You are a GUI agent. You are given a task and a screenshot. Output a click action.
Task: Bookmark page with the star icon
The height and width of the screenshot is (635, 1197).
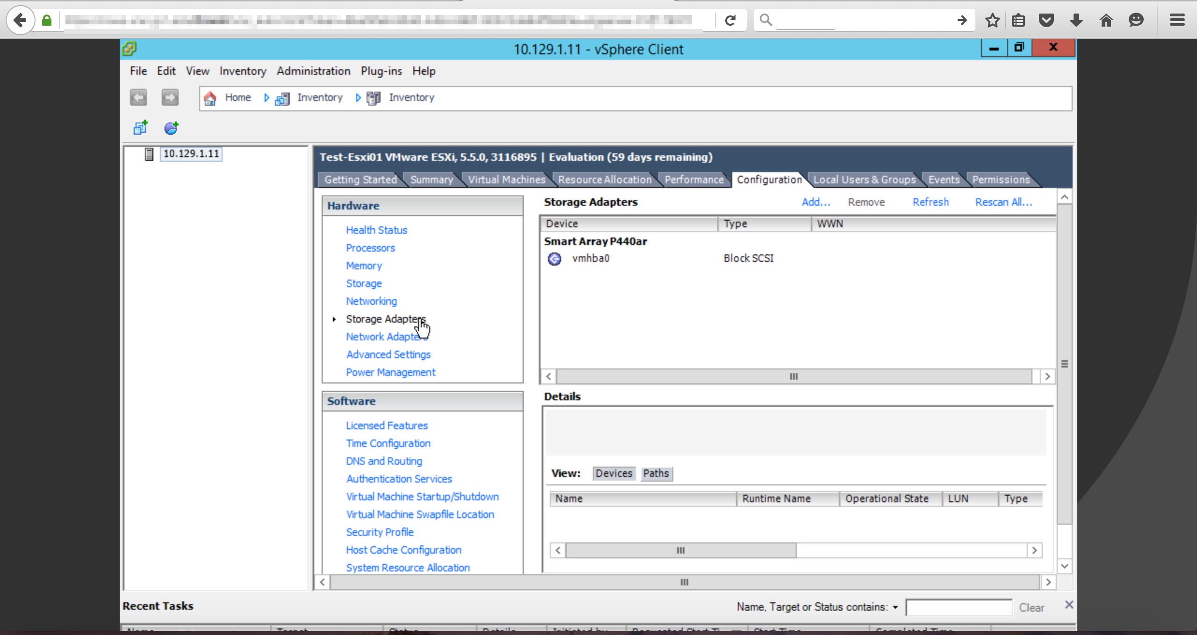[x=992, y=20]
